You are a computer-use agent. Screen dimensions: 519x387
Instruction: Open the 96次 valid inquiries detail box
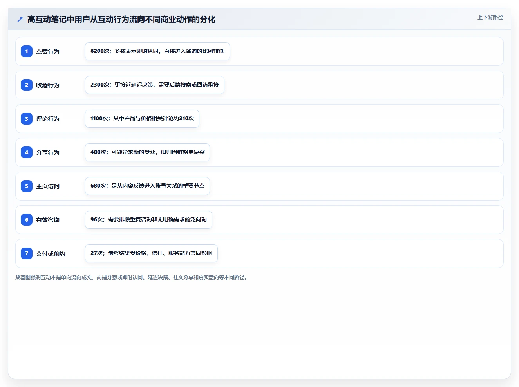pos(148,220)
